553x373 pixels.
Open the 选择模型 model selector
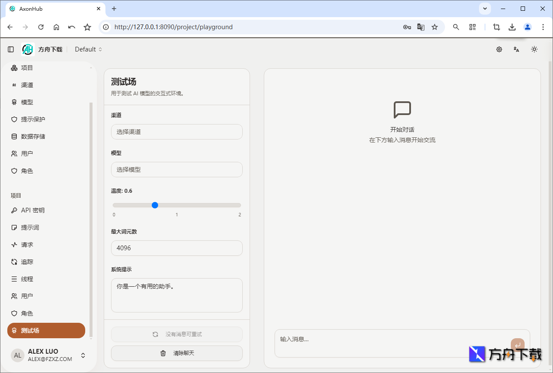(x=176, y=170)
